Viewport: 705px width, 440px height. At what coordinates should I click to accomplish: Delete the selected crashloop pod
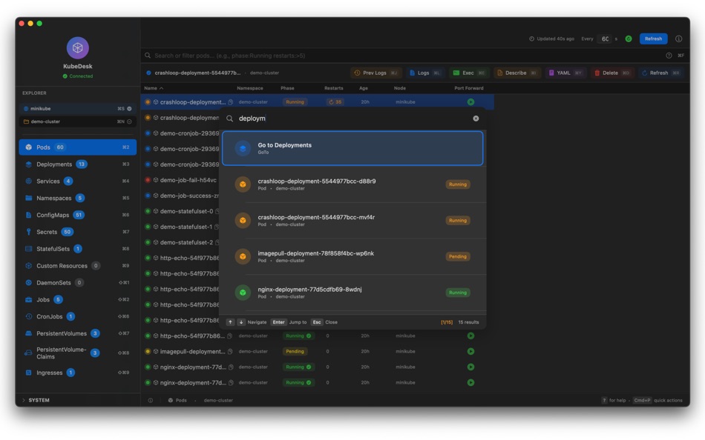click(x=612, y=73)
